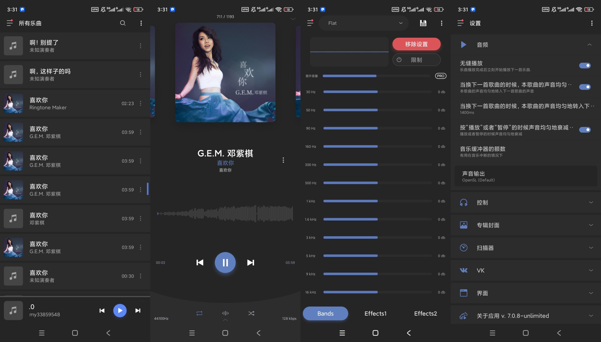
Task: Switch to the Effects2 tab
Action: click(425, 313)
